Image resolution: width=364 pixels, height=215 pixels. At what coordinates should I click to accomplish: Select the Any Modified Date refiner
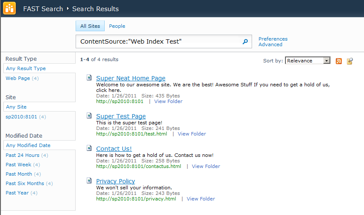coord(28,145)
